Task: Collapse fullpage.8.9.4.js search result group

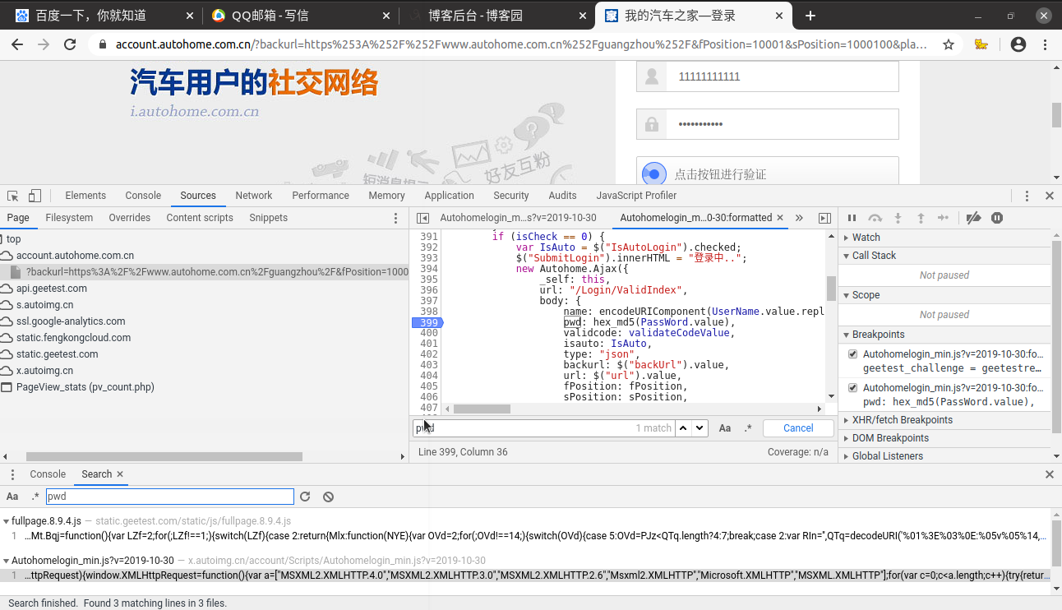Action: coord(7,521)
